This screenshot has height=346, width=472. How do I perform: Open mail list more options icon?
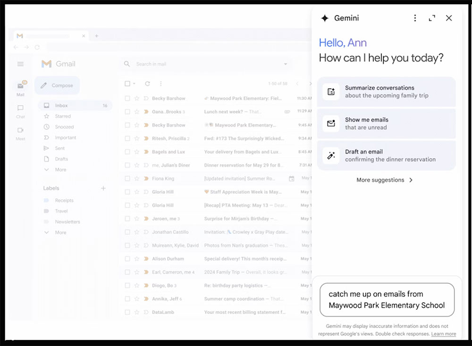161,83
